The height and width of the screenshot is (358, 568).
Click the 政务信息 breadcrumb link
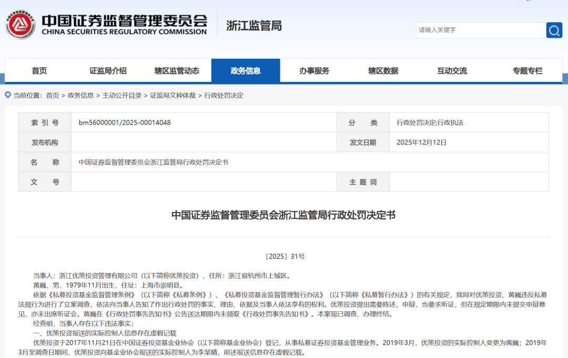(x=80, y=96)
